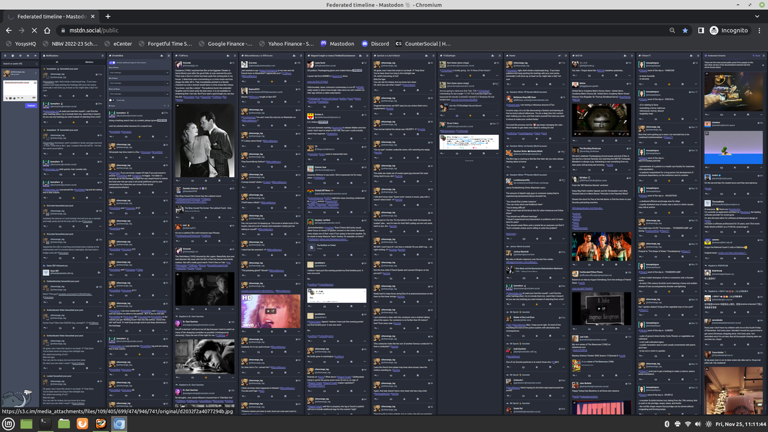
Task: Toggle the Local only switch
Action: point(112,100)
